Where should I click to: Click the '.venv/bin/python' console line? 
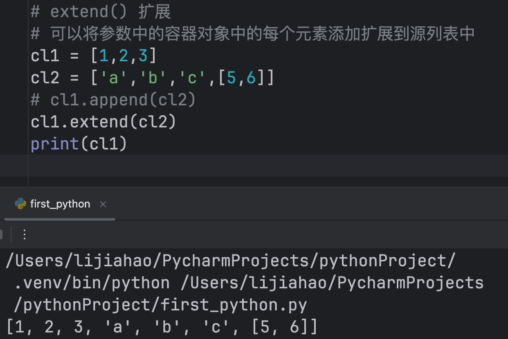tap(249, 283)
